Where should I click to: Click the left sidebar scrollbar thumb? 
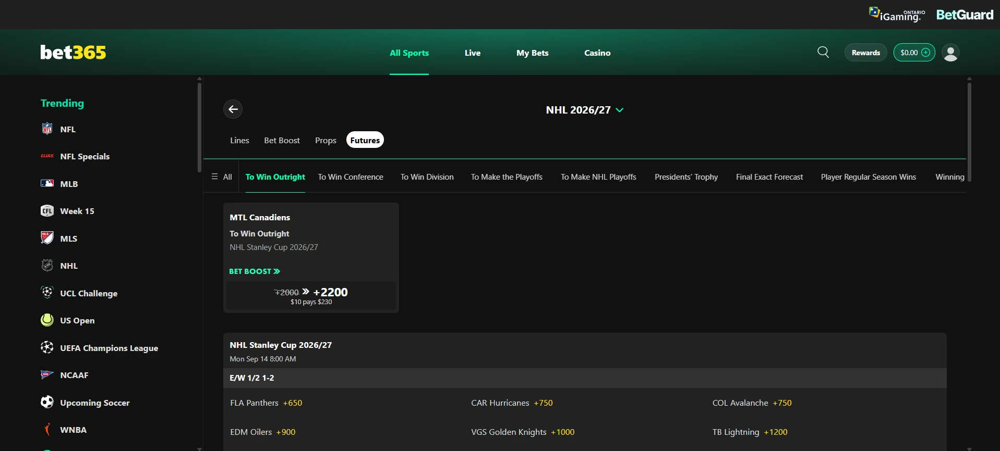[x=199, y=127]
